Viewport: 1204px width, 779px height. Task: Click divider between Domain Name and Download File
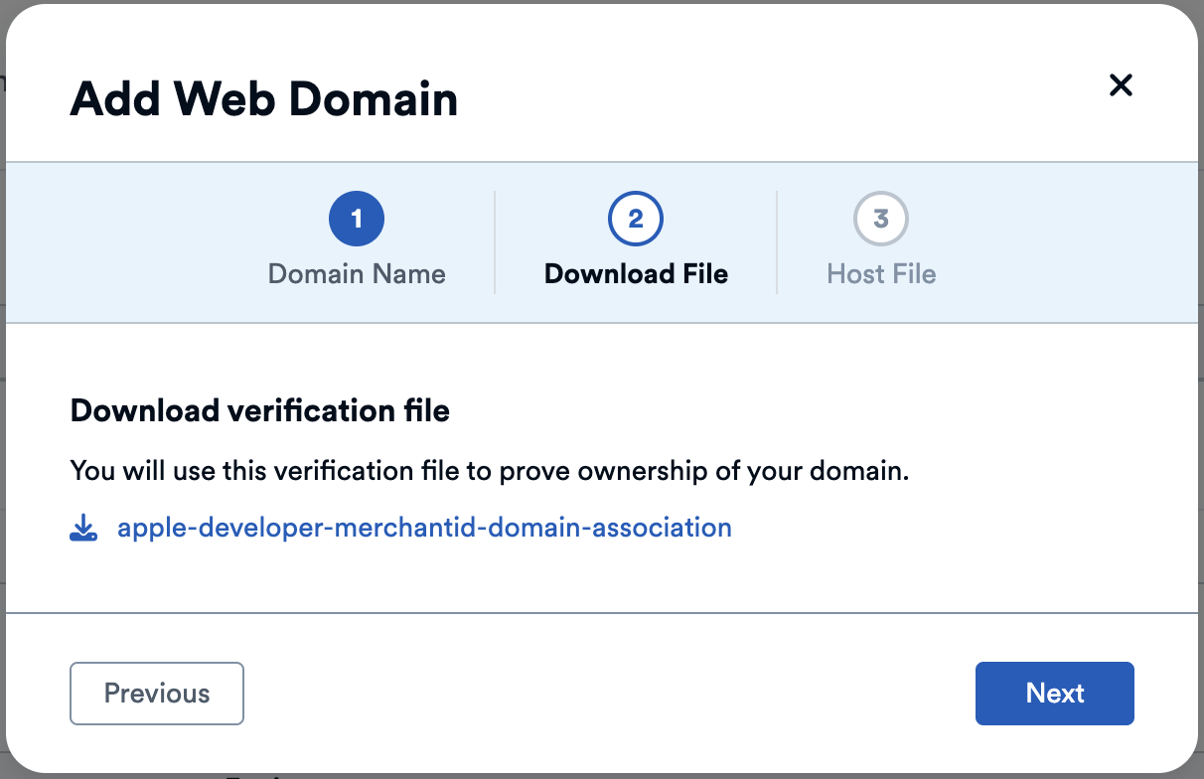click(x=495, y=242)
